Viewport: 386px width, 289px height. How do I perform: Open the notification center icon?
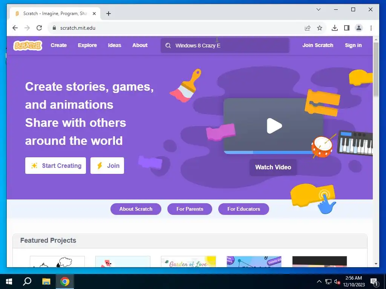pos(374,282)
